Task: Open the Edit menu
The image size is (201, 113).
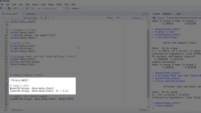Action: (8, 4)
